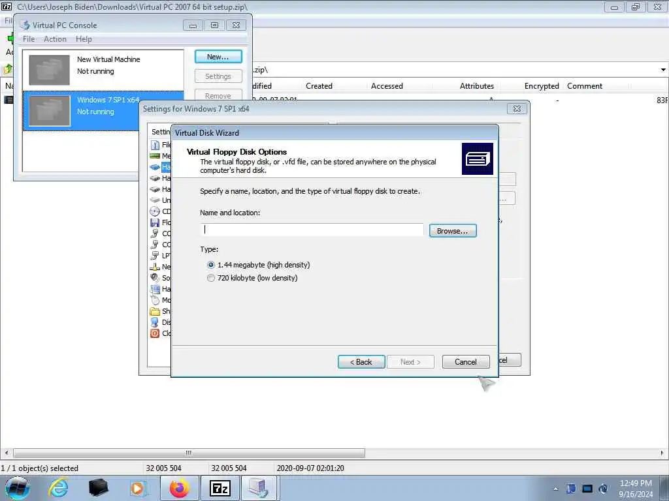Screen dimensions: 669x501
Task: Select the Hardware Virtualization setting icon
Action: point(155,289)
